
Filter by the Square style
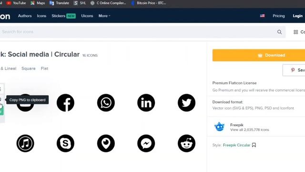point(29,68)
